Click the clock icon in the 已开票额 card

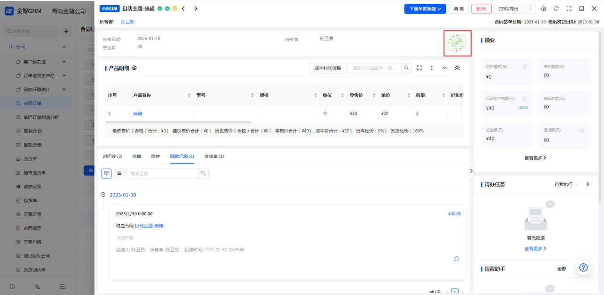(525, 67)
